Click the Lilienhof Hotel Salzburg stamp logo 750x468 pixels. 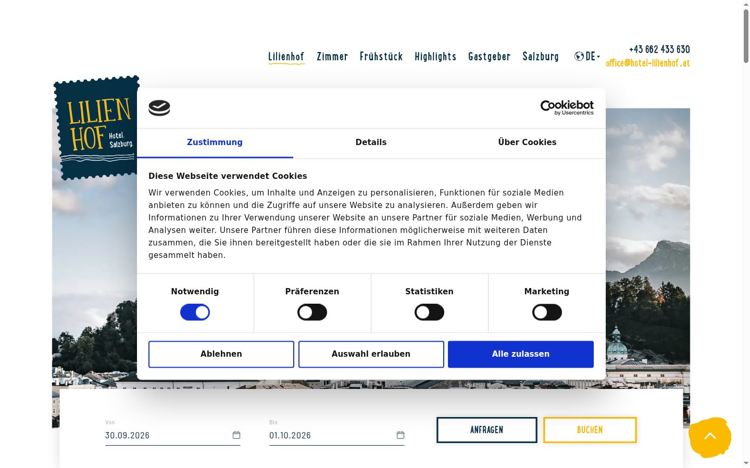[97, 128]
